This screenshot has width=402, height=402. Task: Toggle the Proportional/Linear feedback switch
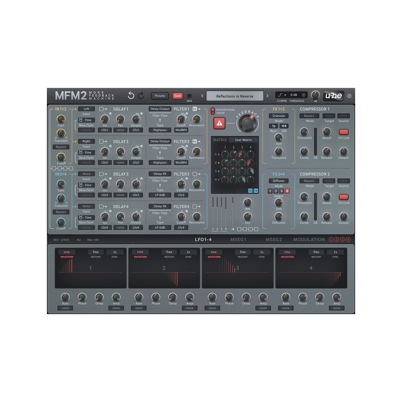pyautogui.click(x=213, y=111)
